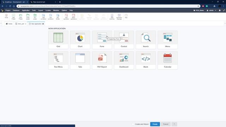The height and width of the screenshot is (127, 226).
Task: Click the New Project toolbar icon
Action: click(13, 17)
